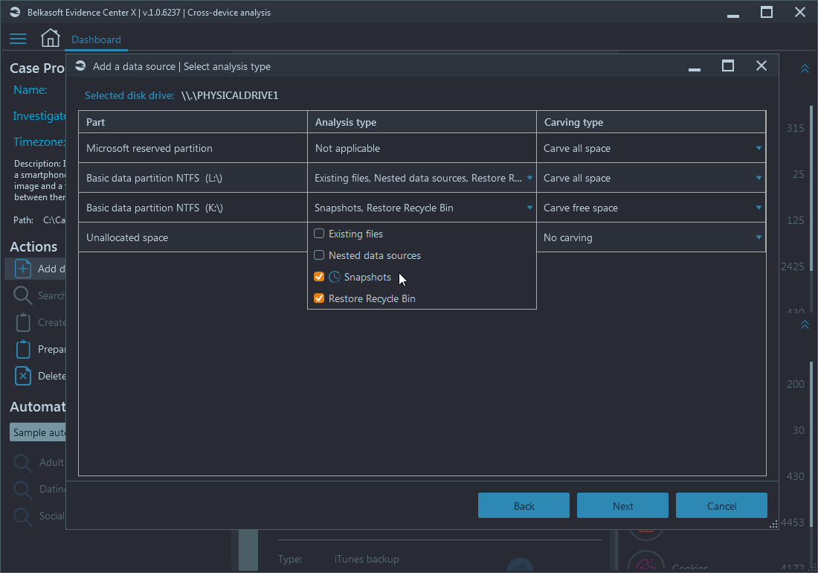Uncheck the Snapshots checkbox

pos(319,277)
